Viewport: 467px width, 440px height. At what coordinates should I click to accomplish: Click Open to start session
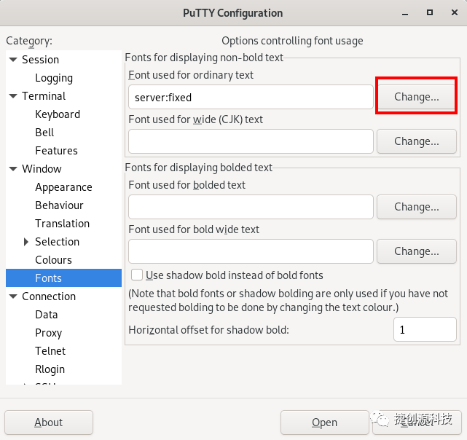(325, 423)
